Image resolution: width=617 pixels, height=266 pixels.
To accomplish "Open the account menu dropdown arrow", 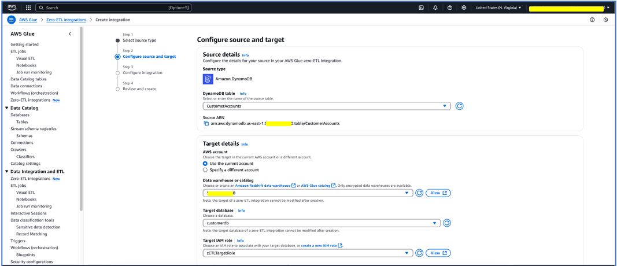I will [608, 8].
